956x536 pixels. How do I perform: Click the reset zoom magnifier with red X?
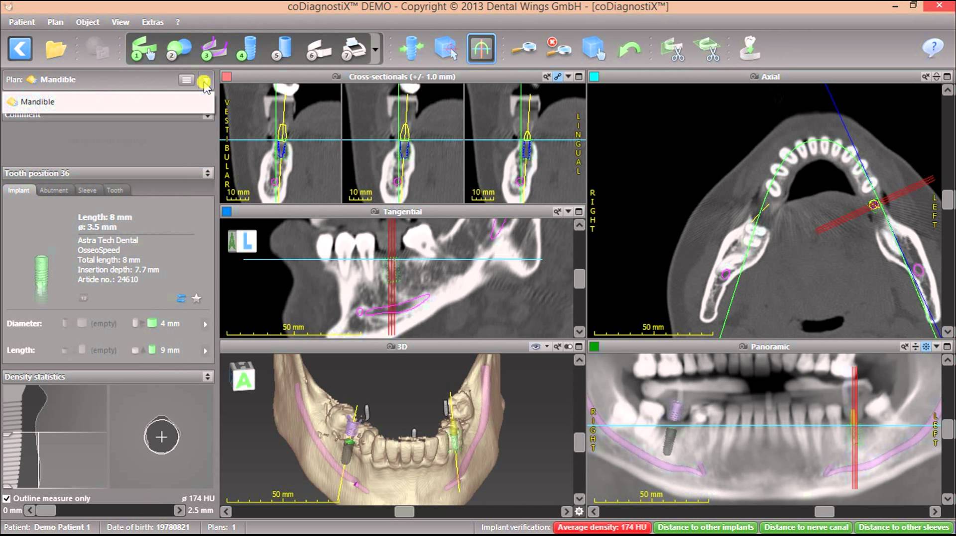[x=558, y=47]
